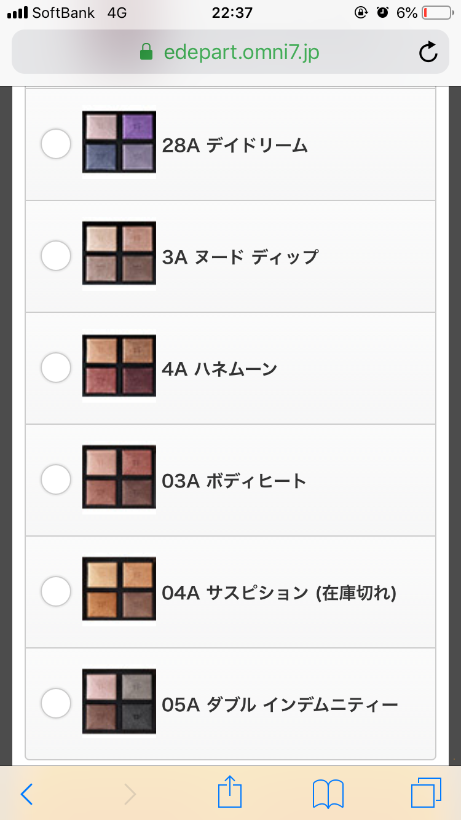This screenshot has width=461, height=820.
Task: Open the Safari share sheet icon
Action: [230, 792]
